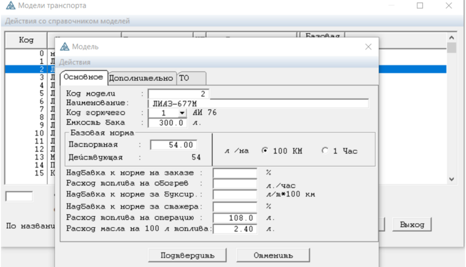The image size is (466, 267).
Task: Select the 1 Час radio button
Action: click(x=325, y=151)
